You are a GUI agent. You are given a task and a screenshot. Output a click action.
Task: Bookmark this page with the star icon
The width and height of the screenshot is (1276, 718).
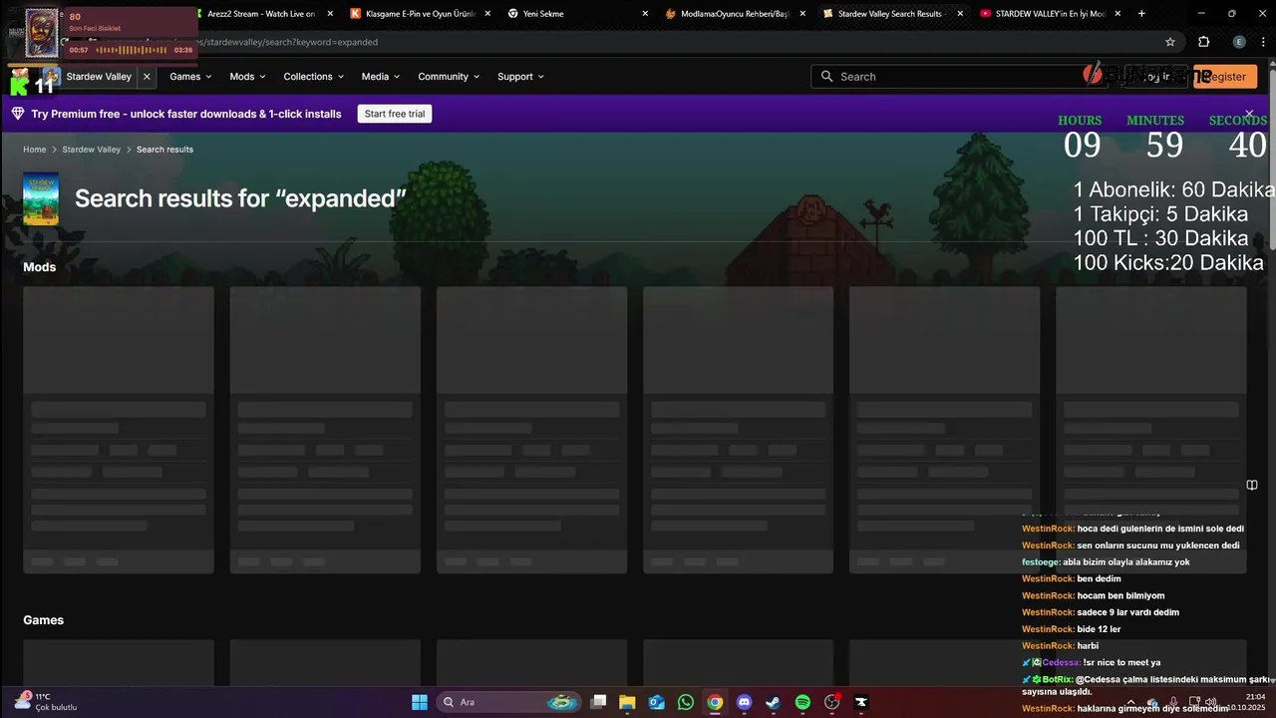tap(1170, 42)
